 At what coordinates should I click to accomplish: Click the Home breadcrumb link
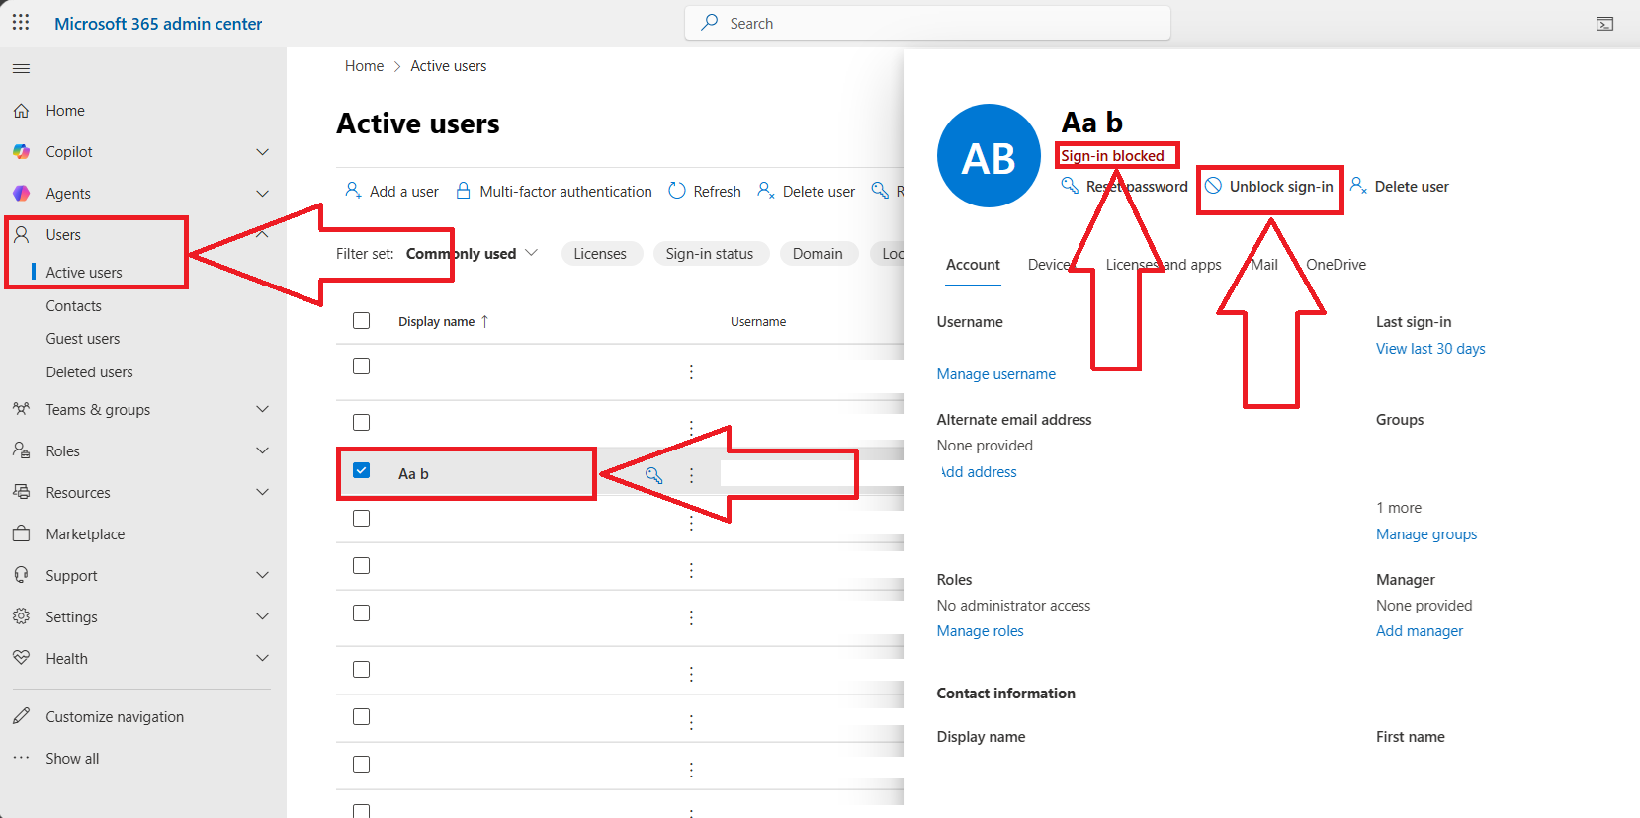click(x=364, y=66)
